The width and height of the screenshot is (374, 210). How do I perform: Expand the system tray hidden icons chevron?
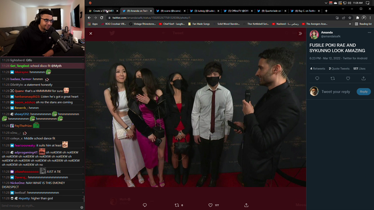pyautogui.click(x=326, y=3)
